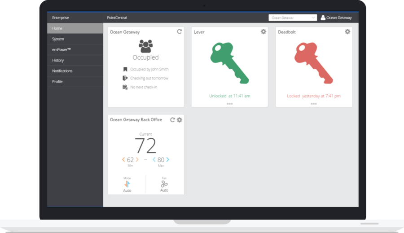Click the Deadbolt card title
The image size is (404, 233).
point(287,32)
